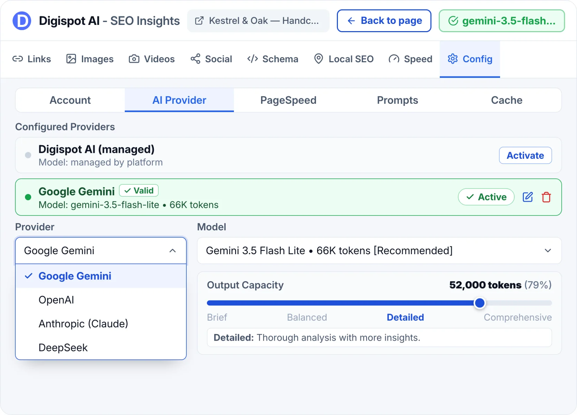Switch to the Account sub-tab
The width and height of the screenshot is (577, 415).
click(70, 100)
